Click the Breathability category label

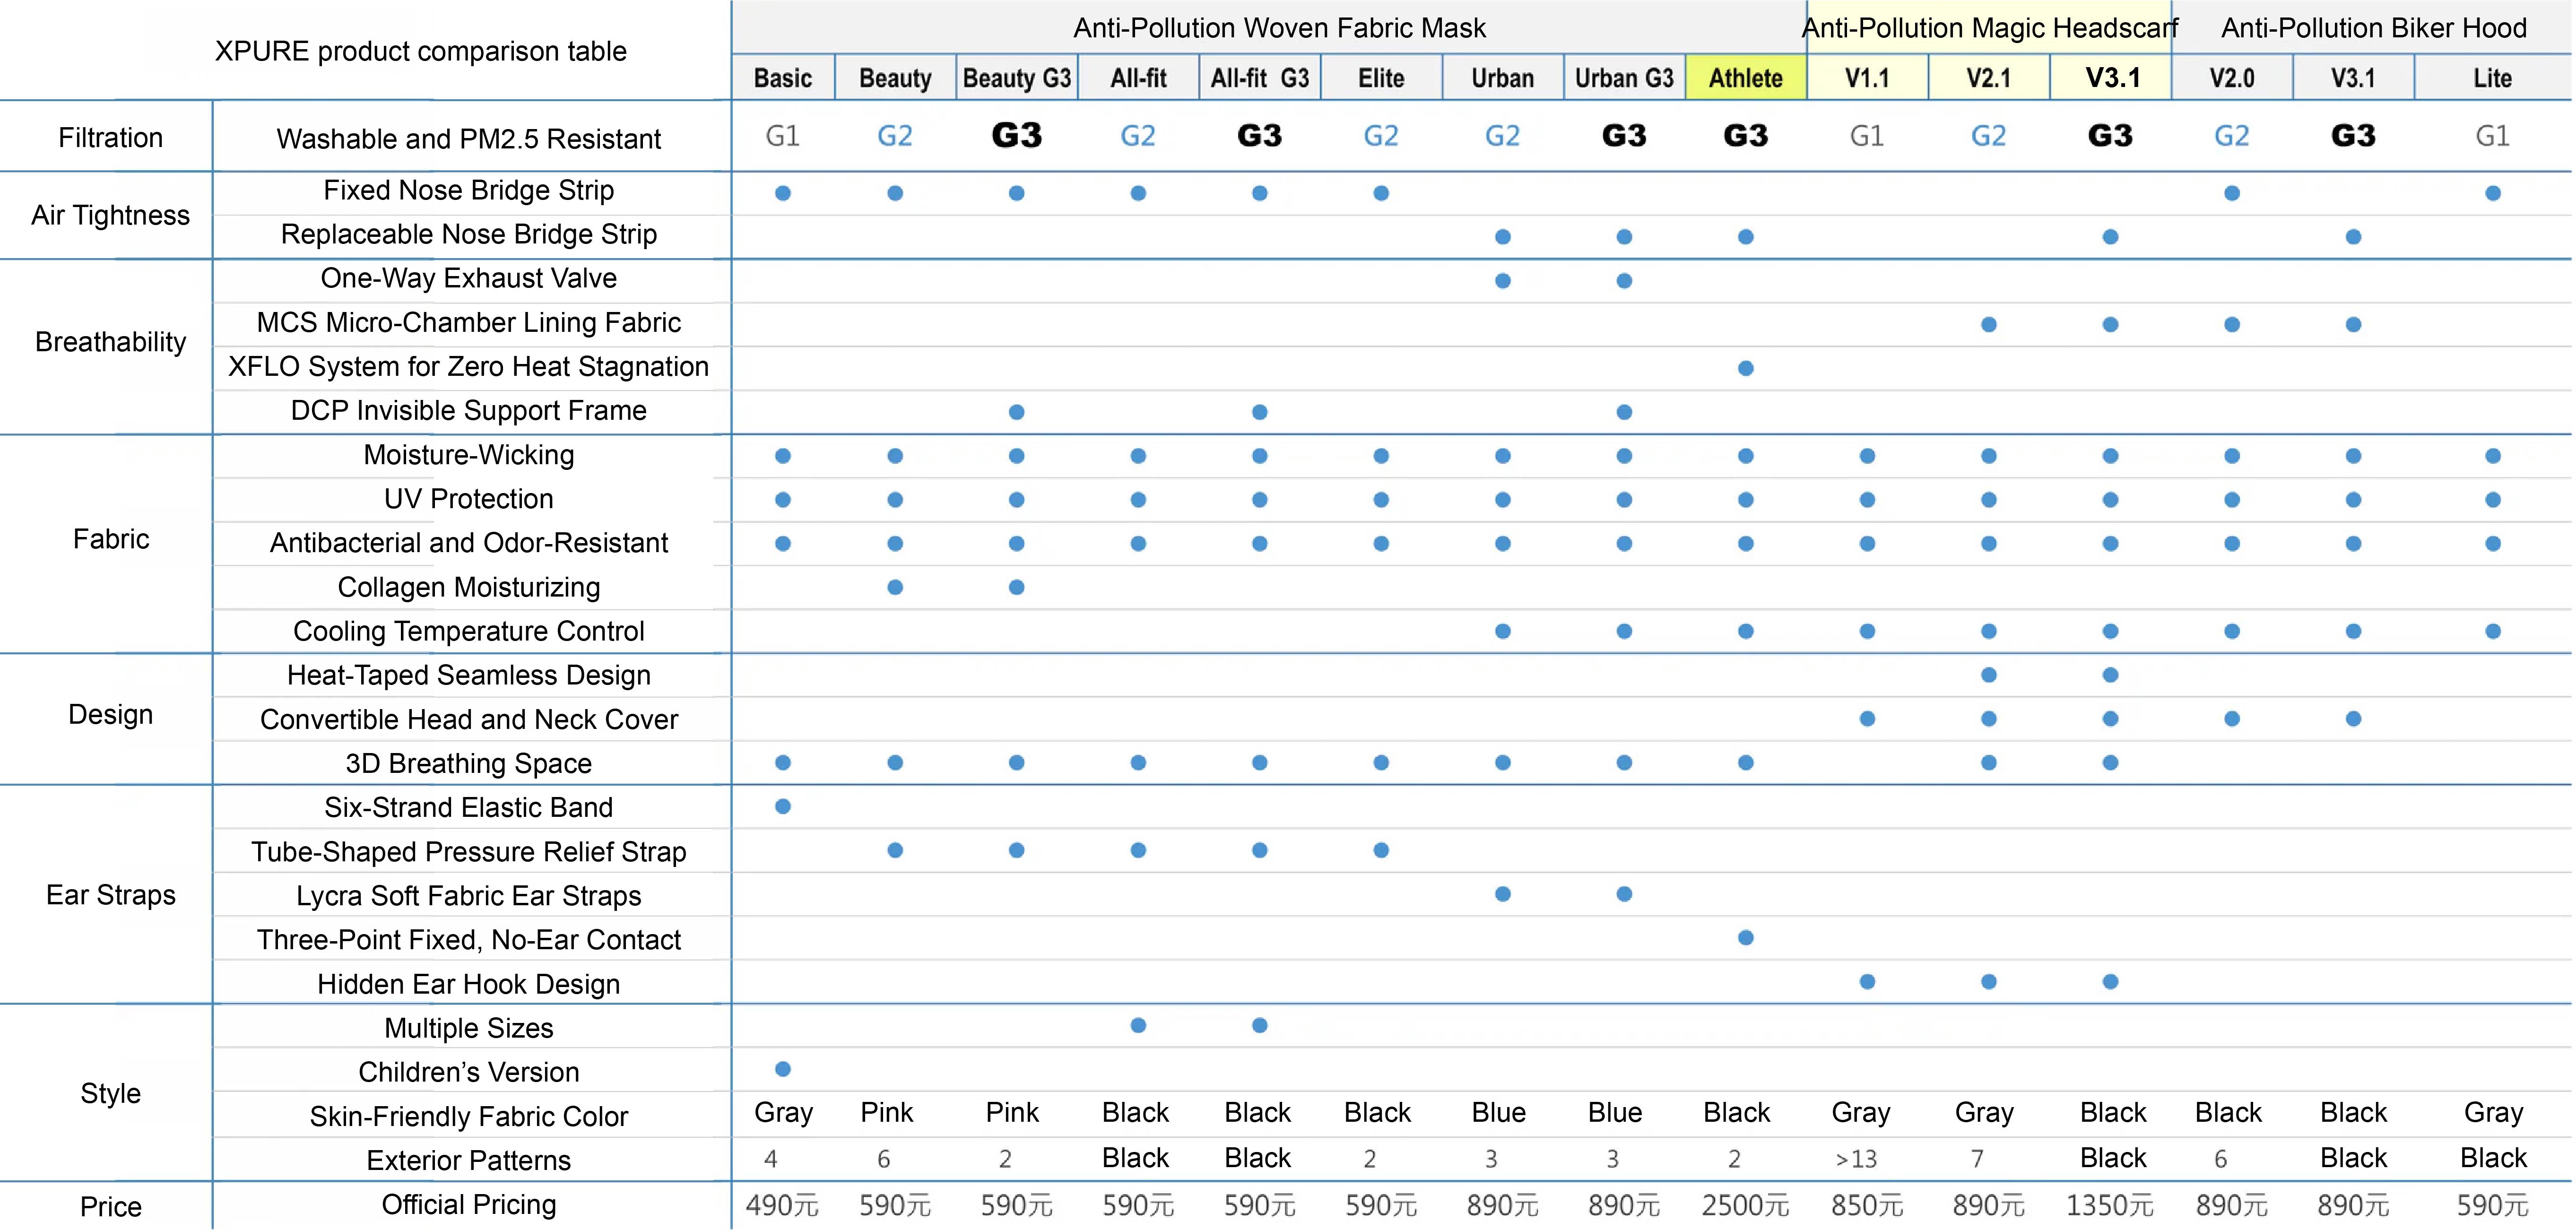[110, 342]
